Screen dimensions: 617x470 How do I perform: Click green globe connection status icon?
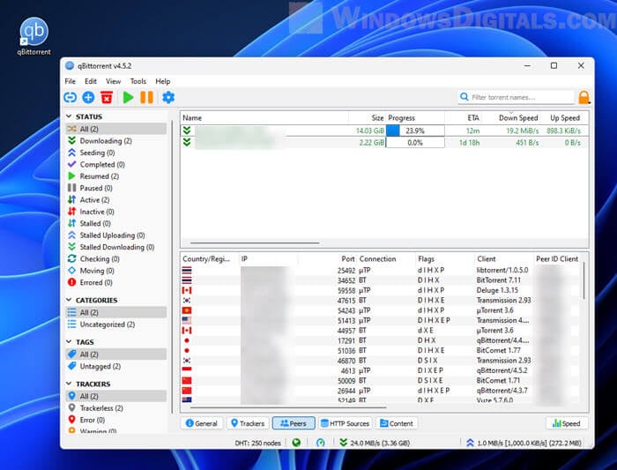[296, 443]
